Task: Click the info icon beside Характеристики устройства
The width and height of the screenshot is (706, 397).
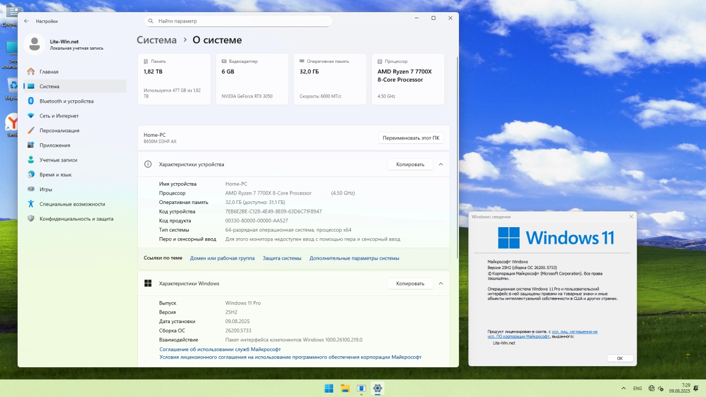Action: (x=148, y=164)
